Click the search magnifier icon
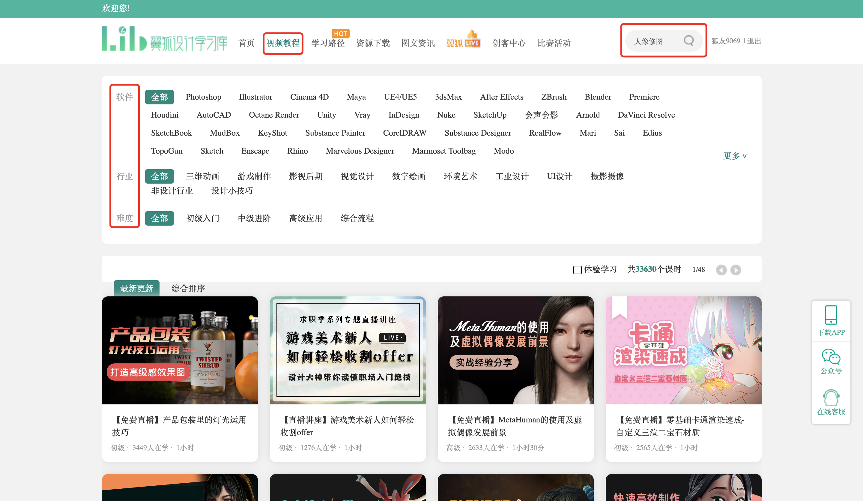The image size is (863, 501). [688, 41]
